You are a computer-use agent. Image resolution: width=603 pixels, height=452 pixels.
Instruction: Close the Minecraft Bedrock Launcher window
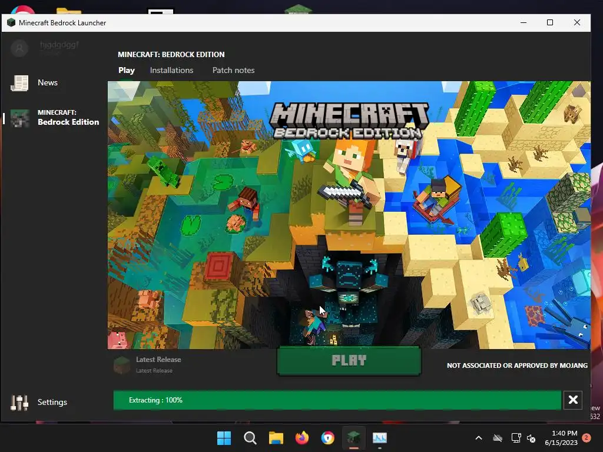tap(577, 23)
